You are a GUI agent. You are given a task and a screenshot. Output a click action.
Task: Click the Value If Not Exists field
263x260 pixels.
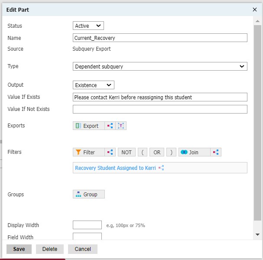coord(160,109)
